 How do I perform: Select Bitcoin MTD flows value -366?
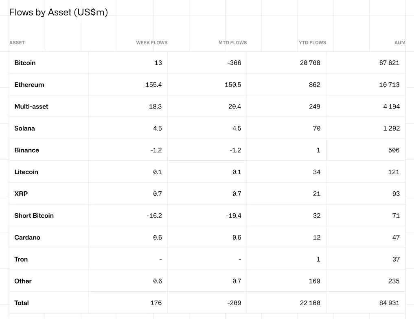[234, 63]
